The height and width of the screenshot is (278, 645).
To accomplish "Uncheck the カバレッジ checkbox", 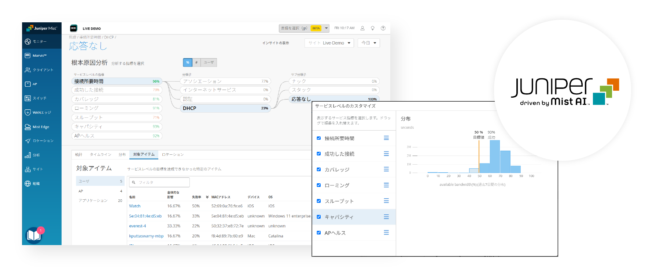I will [319, 169].
